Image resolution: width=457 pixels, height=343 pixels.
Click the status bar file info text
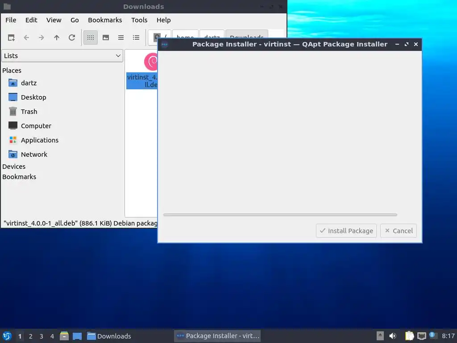tap(80, 223)
